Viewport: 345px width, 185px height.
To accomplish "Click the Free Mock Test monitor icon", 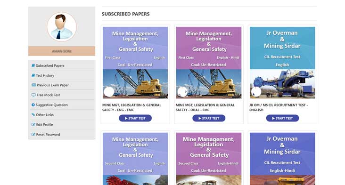I will [x=33, y=95].
